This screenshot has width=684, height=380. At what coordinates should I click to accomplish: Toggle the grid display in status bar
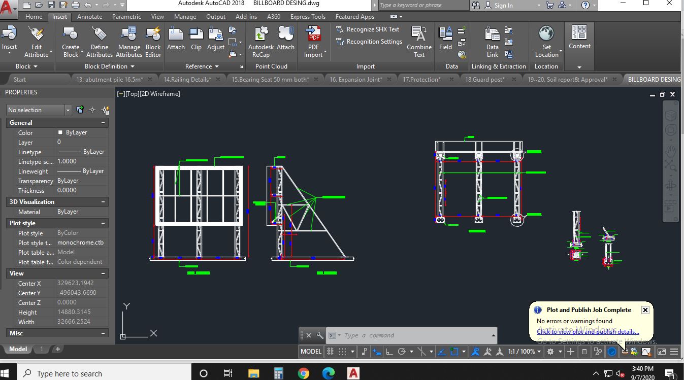coord(330,351)
